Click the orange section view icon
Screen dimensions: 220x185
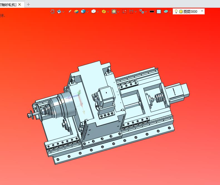pos(104,11)
